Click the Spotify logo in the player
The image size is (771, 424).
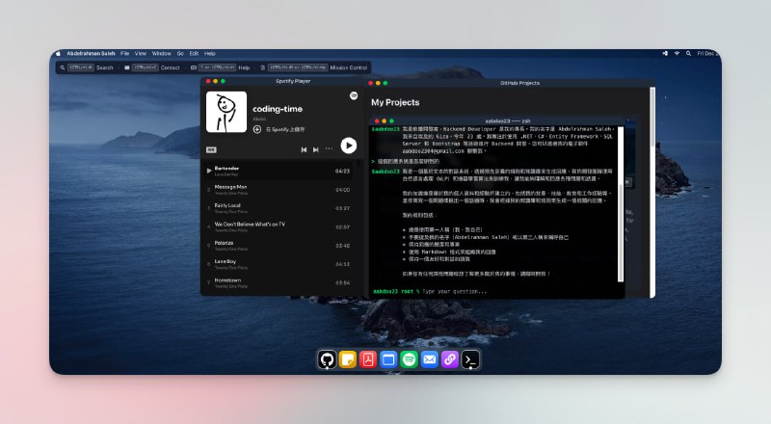(353, 96)
